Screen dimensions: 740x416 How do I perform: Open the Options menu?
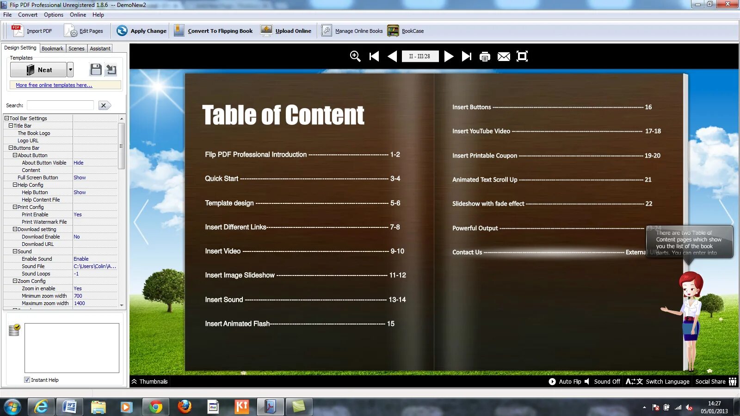[x=53, y=14]
